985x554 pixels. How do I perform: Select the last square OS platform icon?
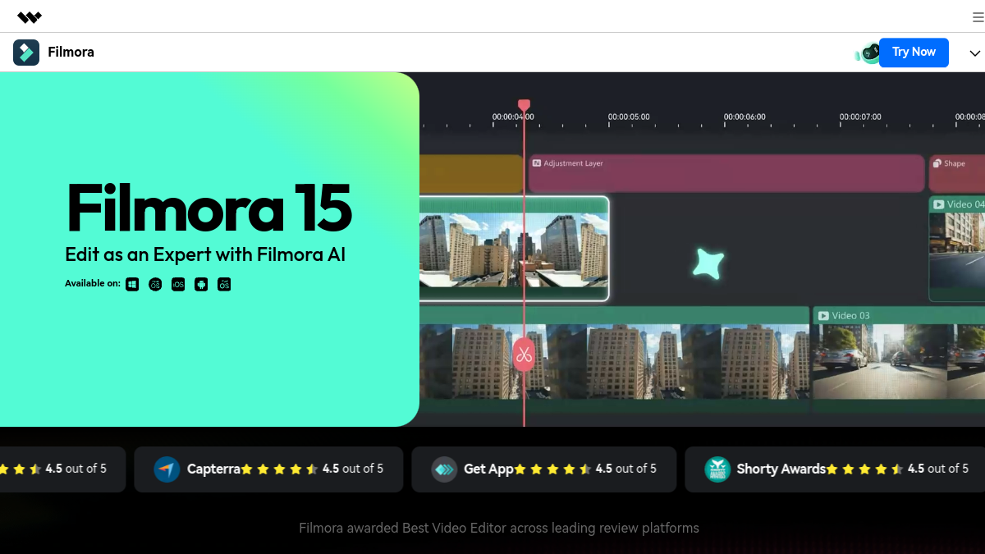click(x=224, y=284)
